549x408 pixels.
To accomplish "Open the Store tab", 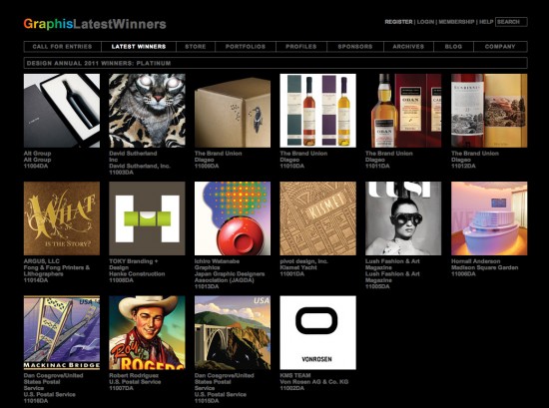I will point(196,47).
